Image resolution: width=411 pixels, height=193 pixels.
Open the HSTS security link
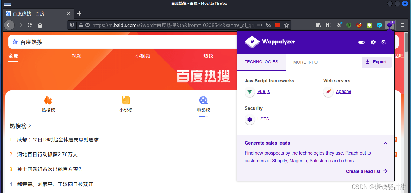263,119
